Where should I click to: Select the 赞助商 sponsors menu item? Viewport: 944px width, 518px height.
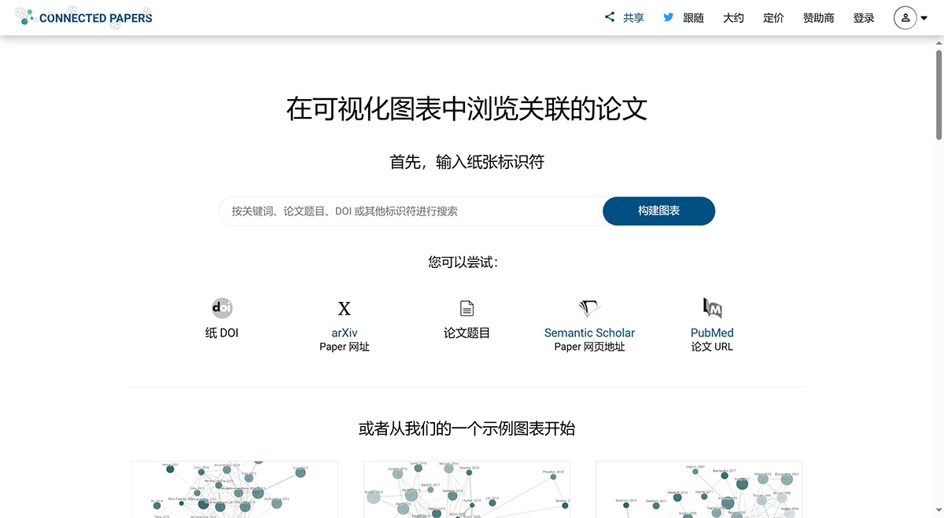(x=818, y=17)
